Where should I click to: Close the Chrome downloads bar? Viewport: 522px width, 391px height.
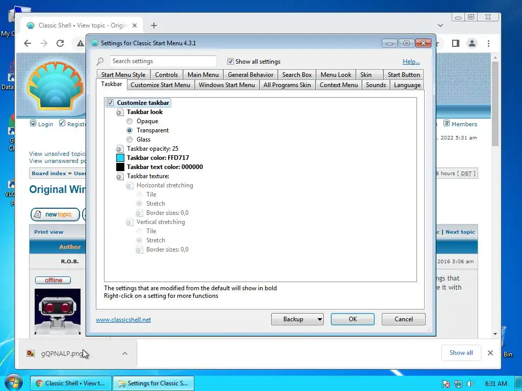(490, 353)
